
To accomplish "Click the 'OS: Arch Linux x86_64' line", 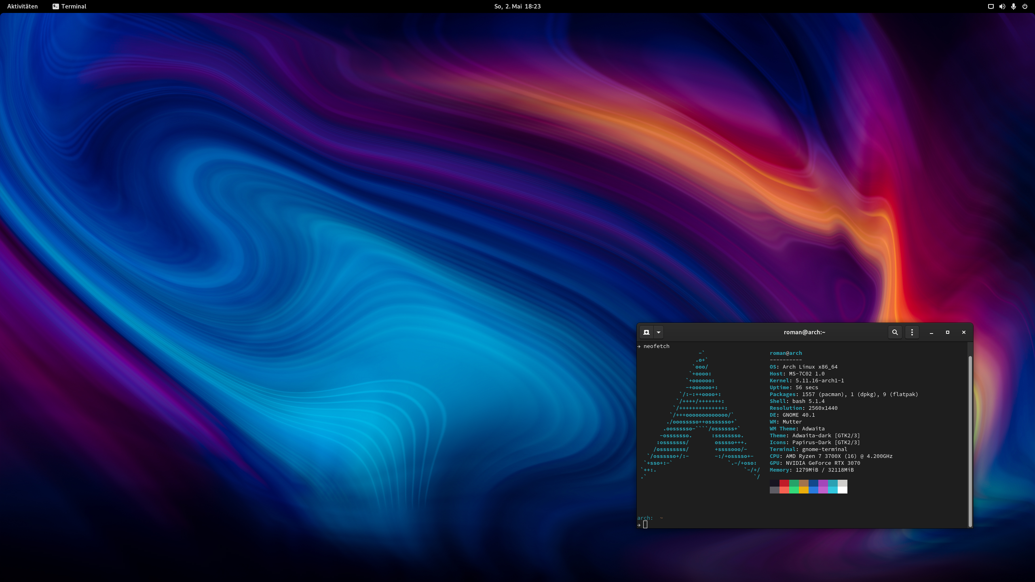I will click(x=804, y=367).
